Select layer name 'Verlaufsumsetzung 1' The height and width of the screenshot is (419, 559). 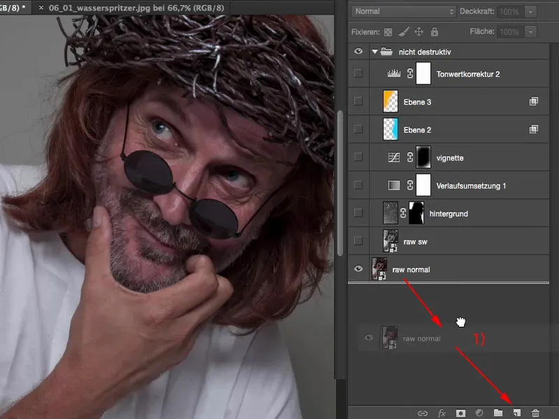(x=471, y=186)
